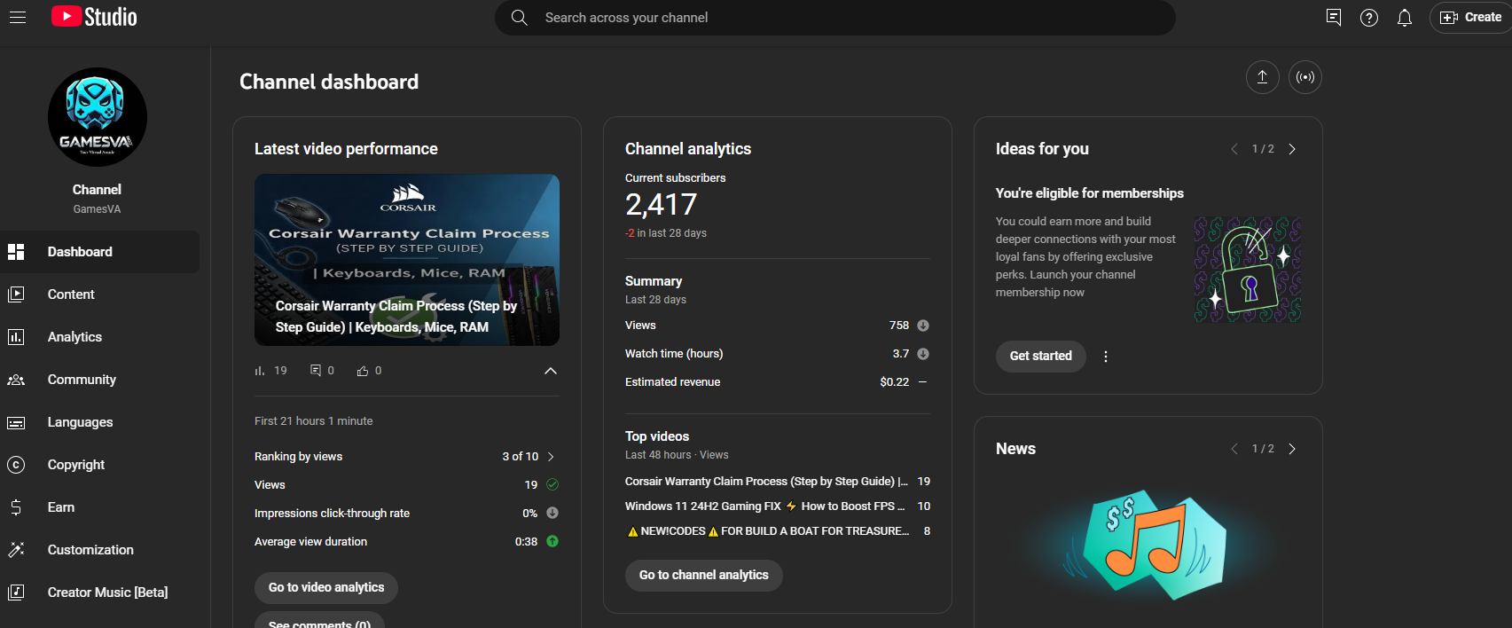Image resolution: width=1512 pixels, height=628 pixels.
Task: Click the See comments (0) button
Action: 319,621
